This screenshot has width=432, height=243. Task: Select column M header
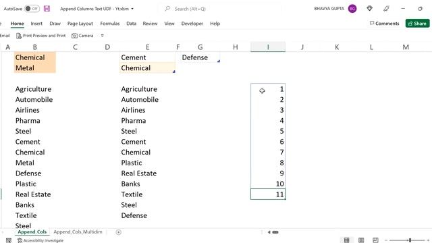click(x=406, y=47)
